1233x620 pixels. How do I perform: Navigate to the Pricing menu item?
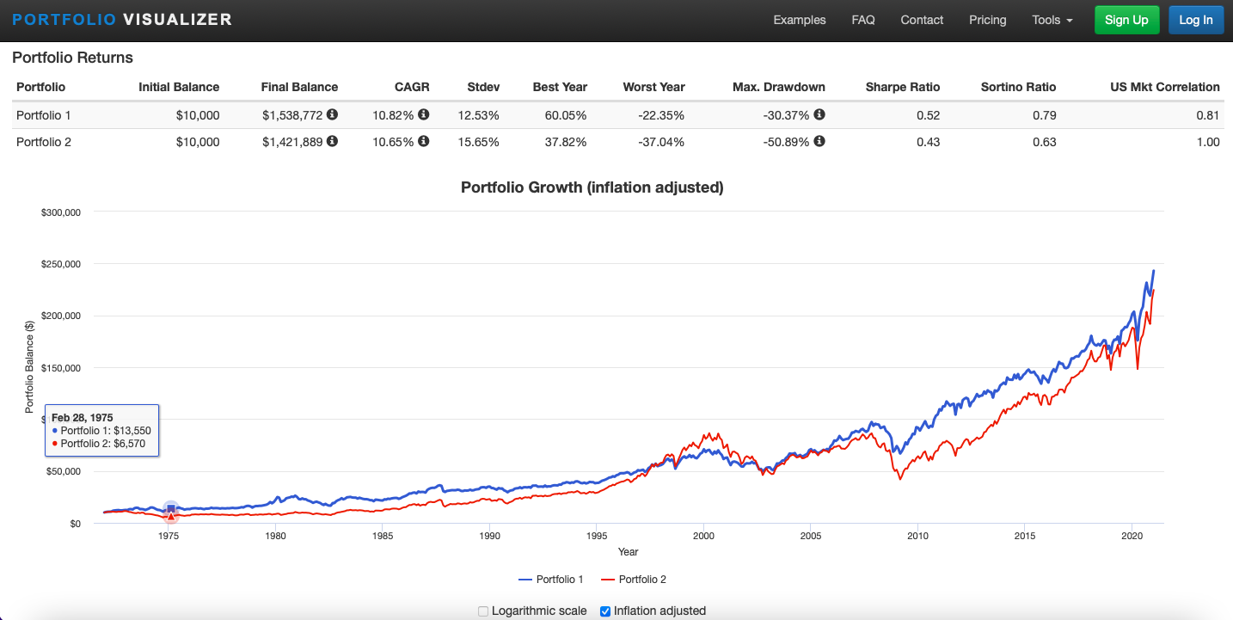point(987,20)
